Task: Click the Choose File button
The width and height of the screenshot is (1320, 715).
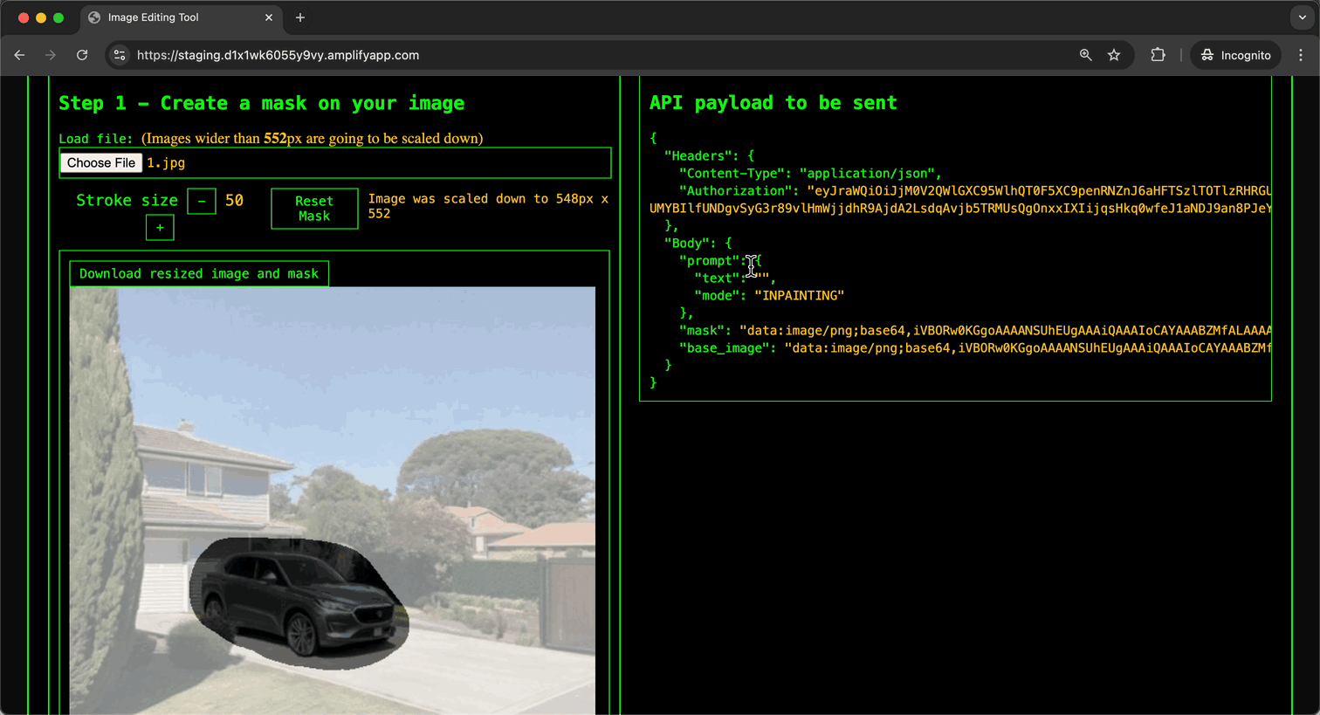Action: [x=101, y=162]
